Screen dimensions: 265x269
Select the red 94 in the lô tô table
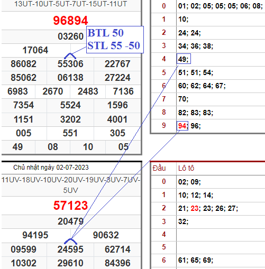[x=182, y=126]
